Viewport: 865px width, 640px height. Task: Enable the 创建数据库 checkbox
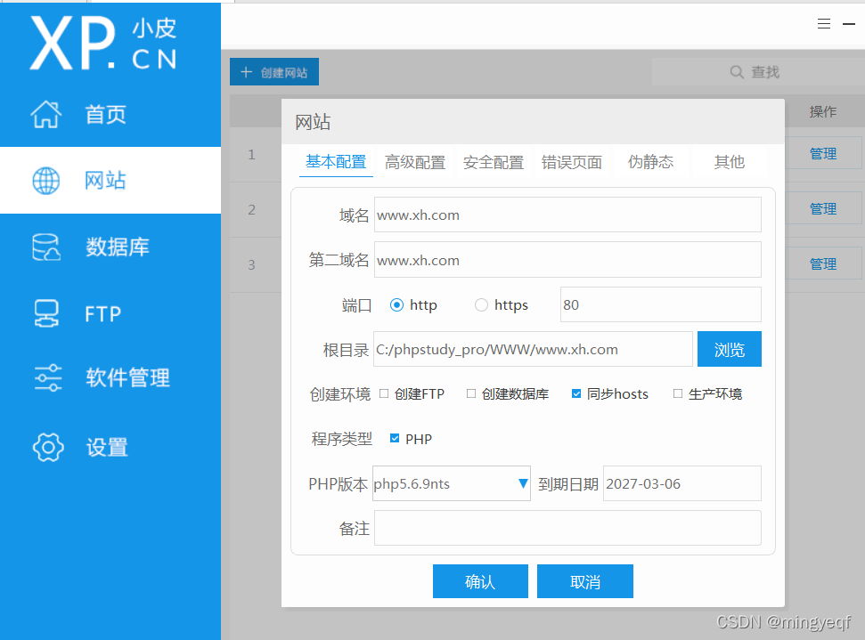(x=471, y=393)
